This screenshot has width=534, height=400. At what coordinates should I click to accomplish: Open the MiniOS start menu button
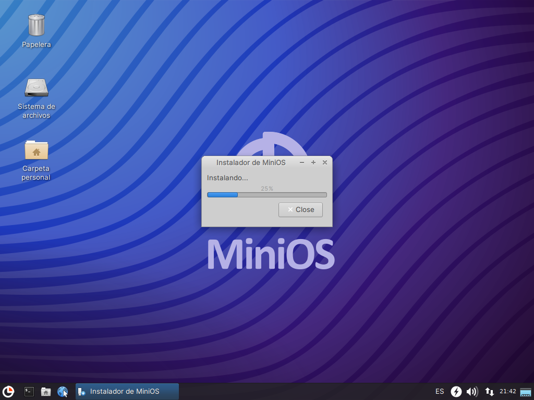(8, 392)
